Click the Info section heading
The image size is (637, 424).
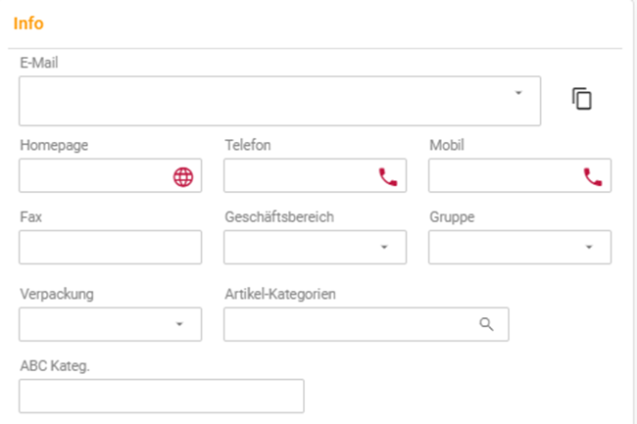28,24
